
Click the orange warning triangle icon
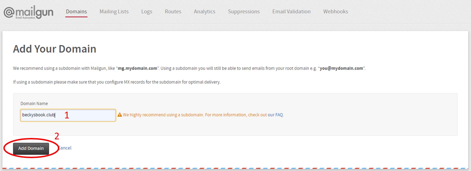point(120,115)
